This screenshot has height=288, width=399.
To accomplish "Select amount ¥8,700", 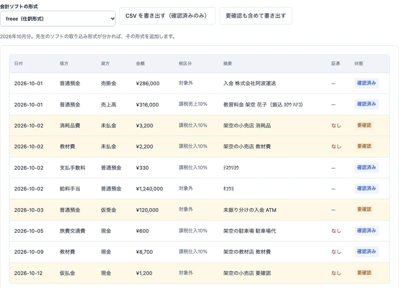I will [x=144, y=252].
